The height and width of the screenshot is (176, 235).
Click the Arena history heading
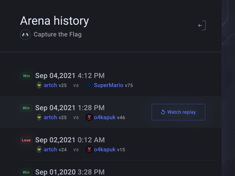54,20
